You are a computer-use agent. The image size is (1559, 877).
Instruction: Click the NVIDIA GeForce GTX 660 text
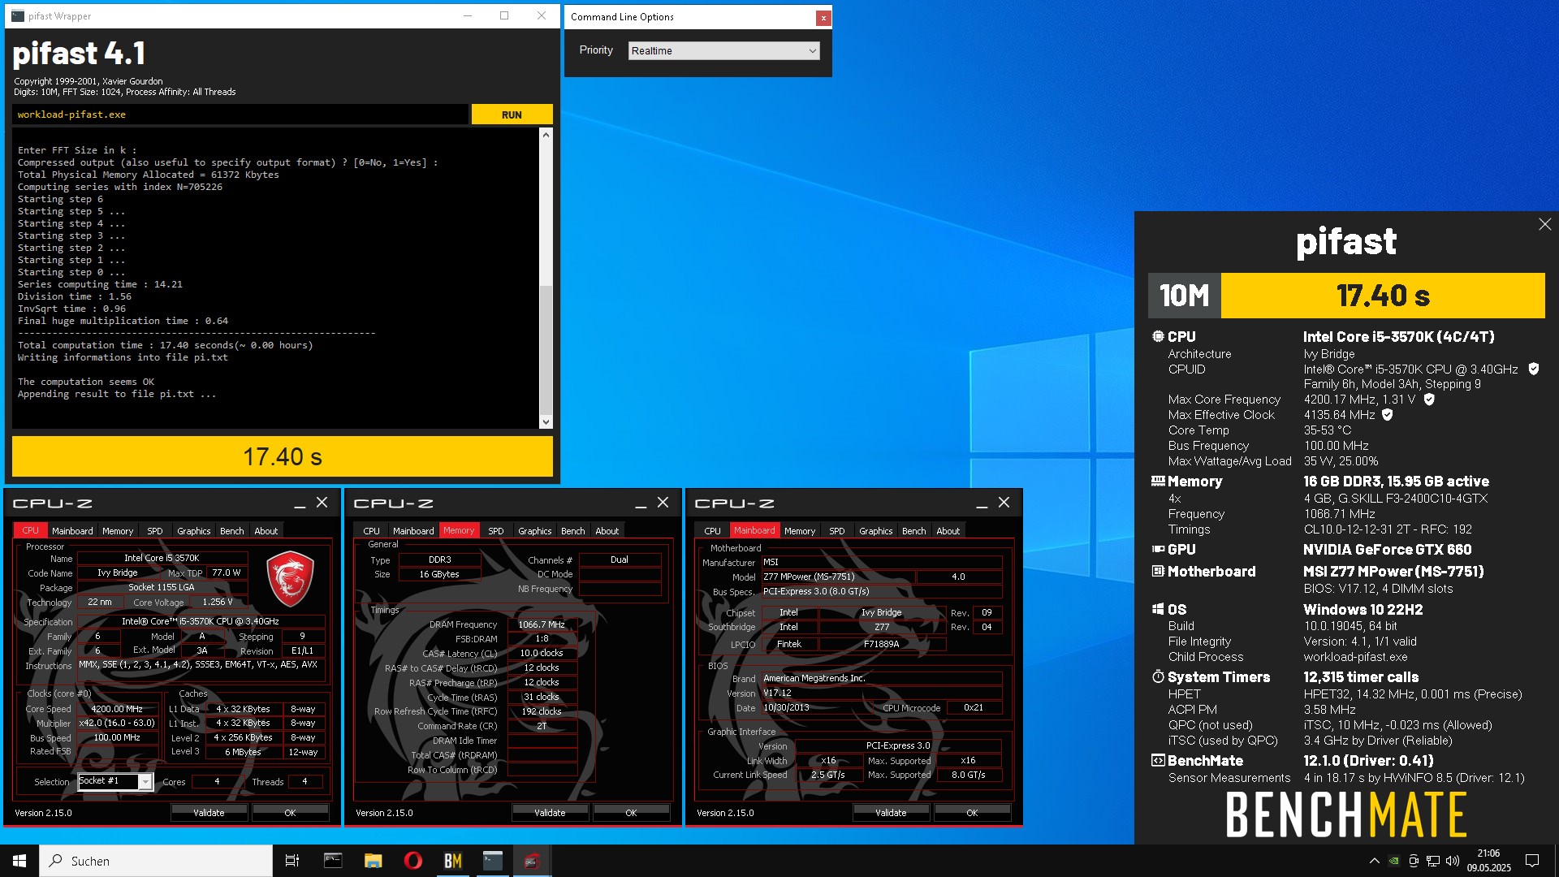(x=1387, y=550)
